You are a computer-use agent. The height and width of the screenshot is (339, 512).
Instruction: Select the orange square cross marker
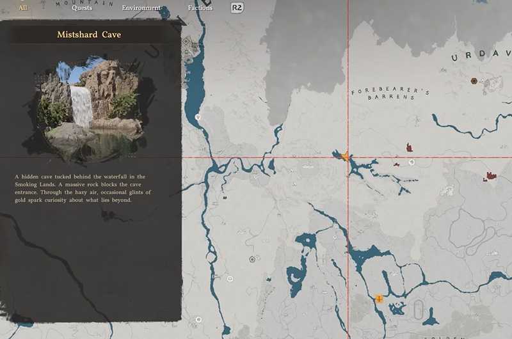(379, 299)
